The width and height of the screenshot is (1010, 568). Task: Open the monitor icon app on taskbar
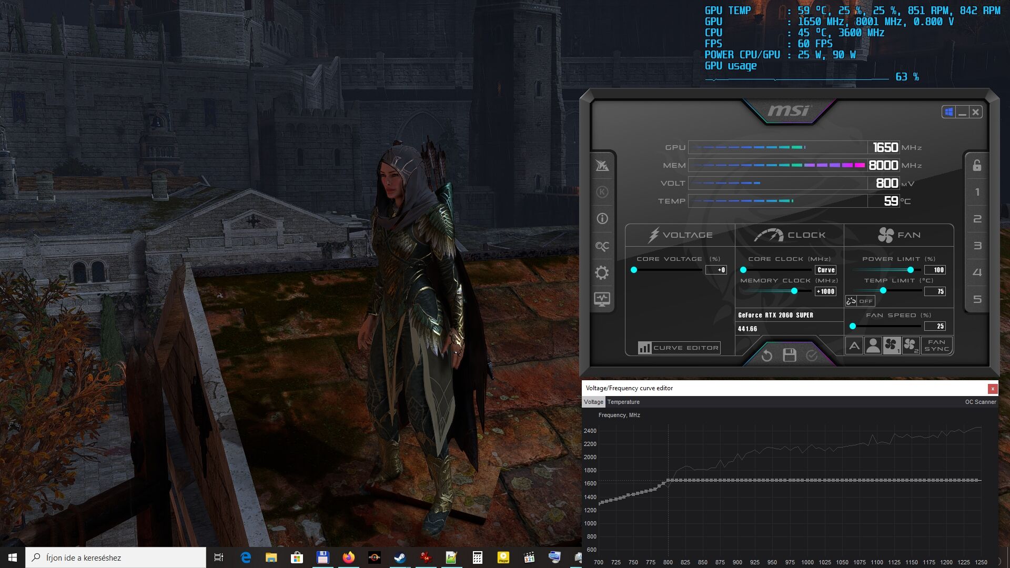pyautogui.click(x=554, y=557)
